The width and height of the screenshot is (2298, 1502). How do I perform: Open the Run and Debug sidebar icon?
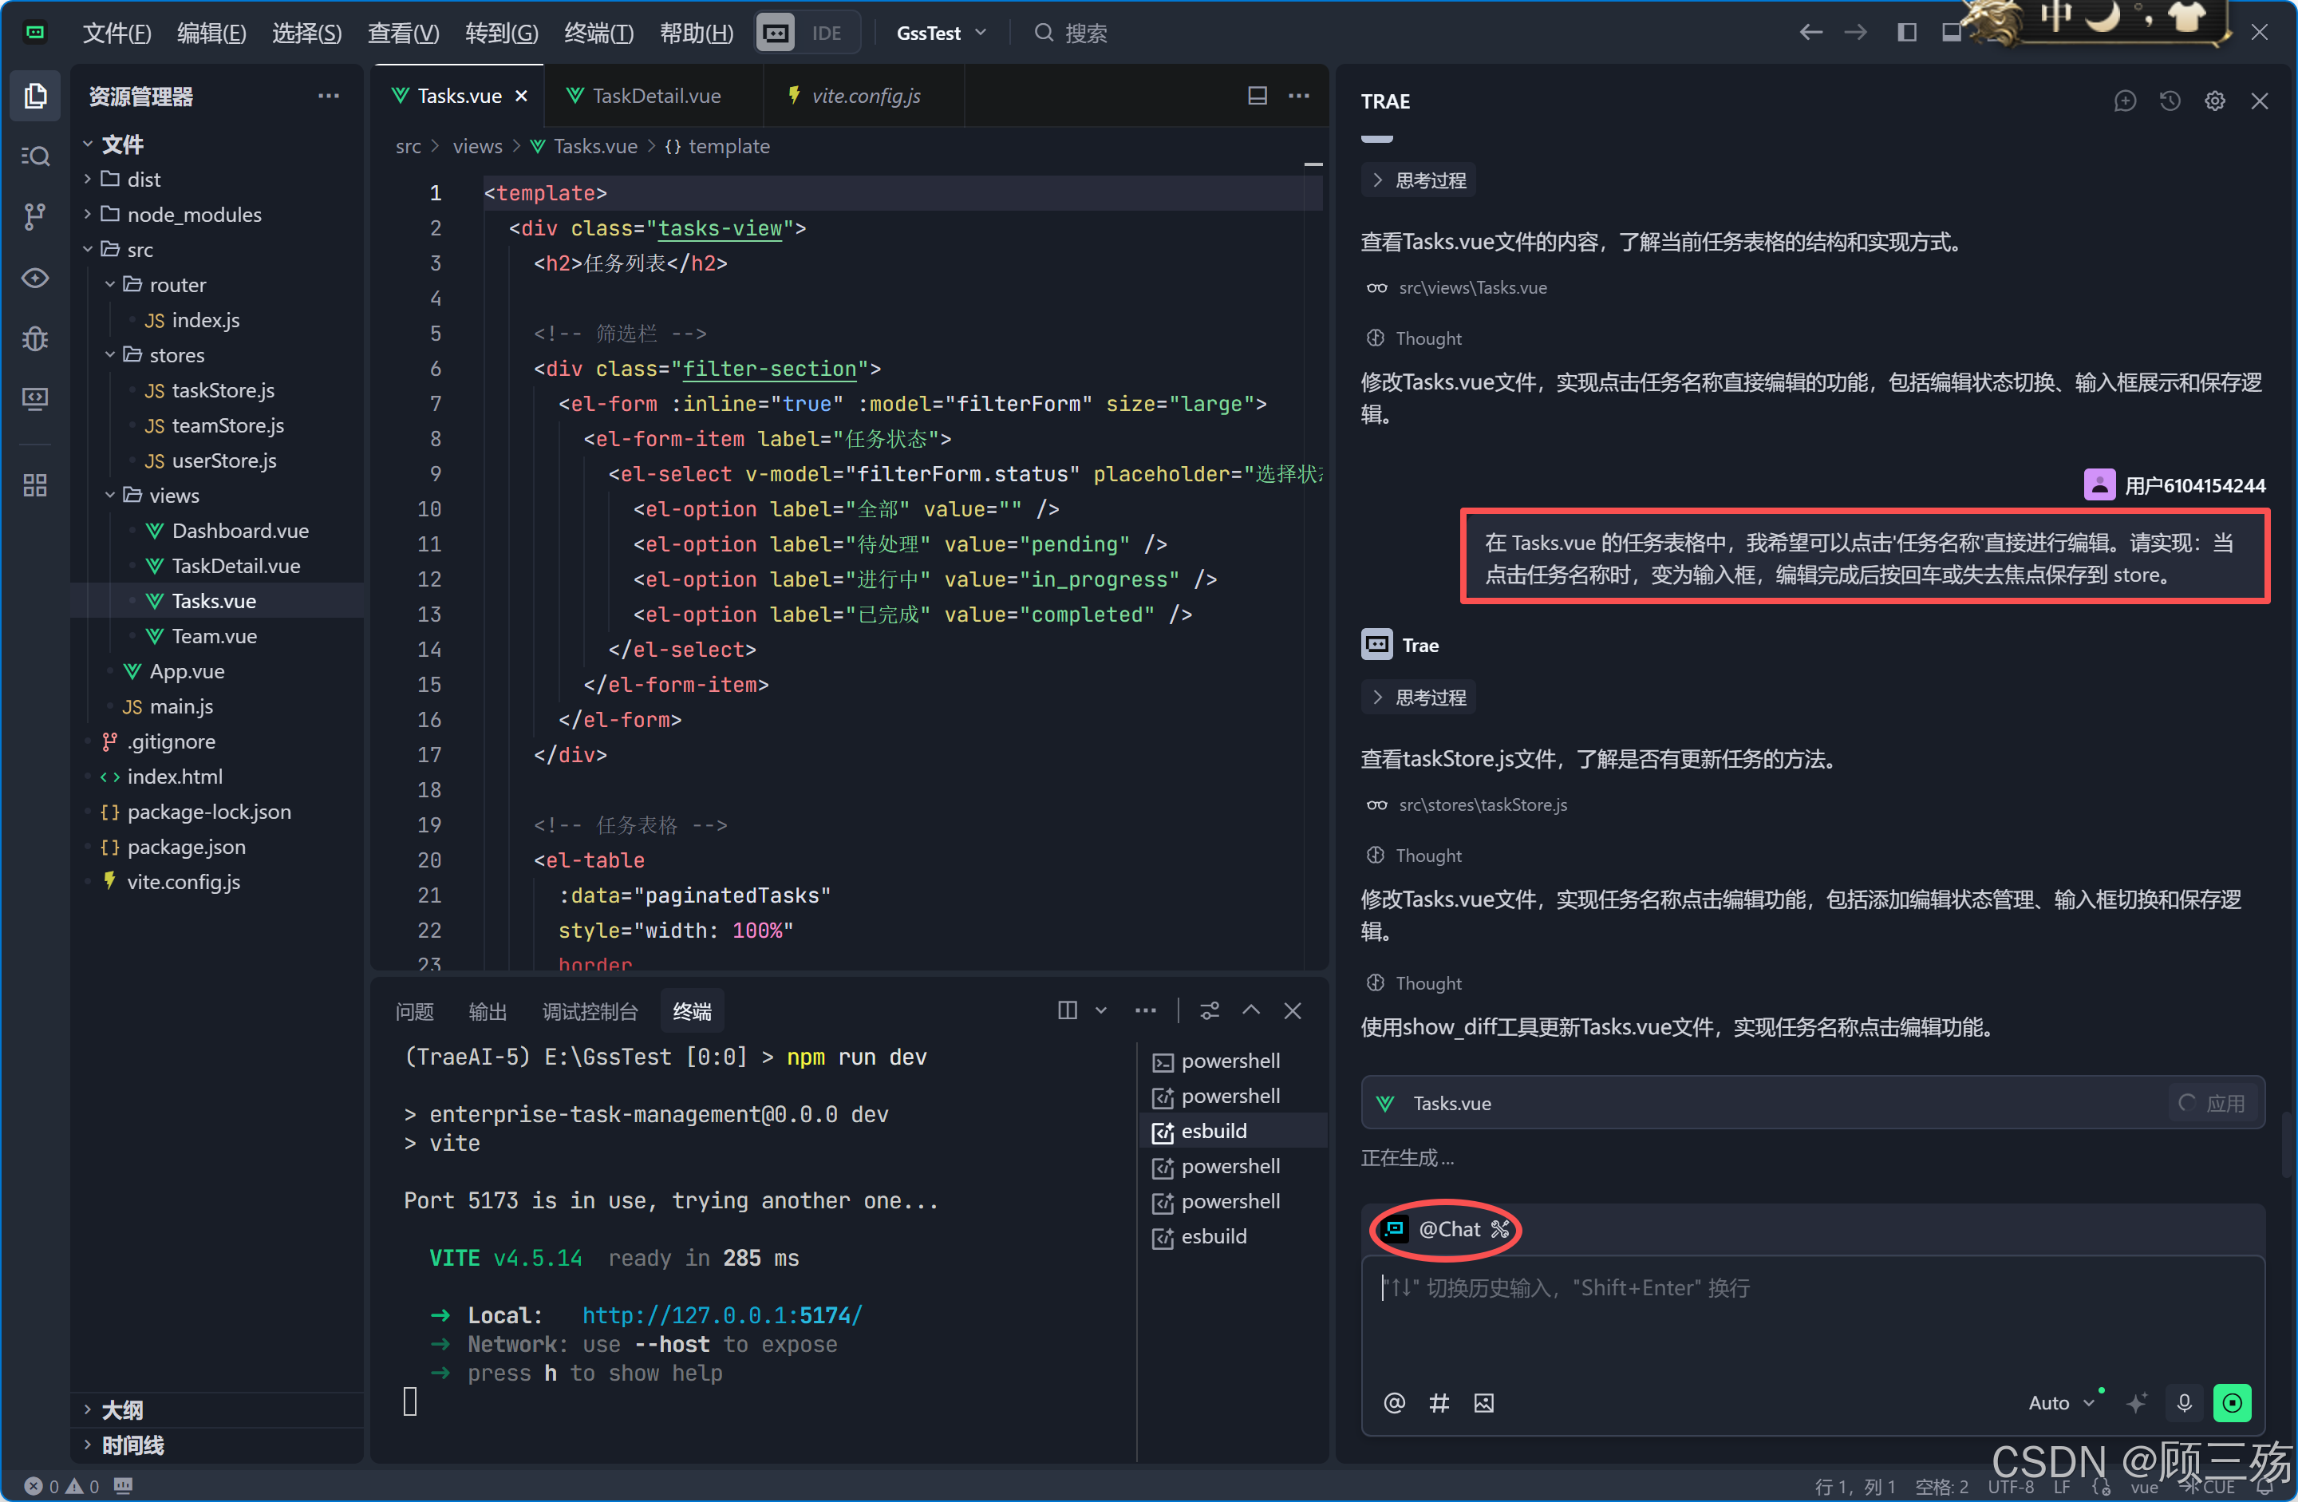click(35, 338)
